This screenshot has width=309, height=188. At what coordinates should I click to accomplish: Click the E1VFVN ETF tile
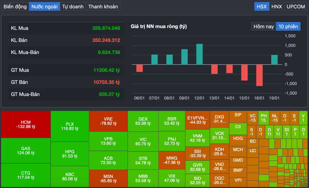pos(198,120)
